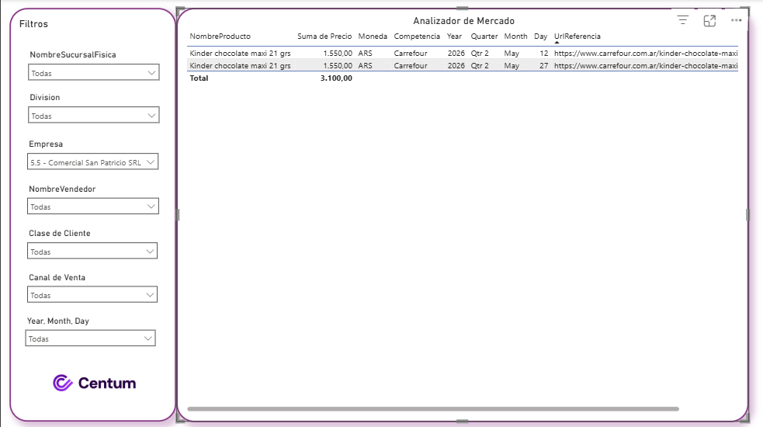
Task: Sort by UrlReferencia column header
Action: pyautogui.click(x=577, y=36)
